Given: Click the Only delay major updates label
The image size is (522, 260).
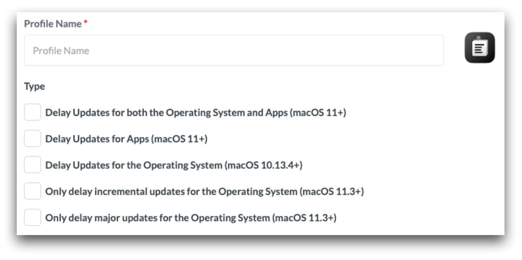Looking at the screenshot, I should (x=157, y=217).
